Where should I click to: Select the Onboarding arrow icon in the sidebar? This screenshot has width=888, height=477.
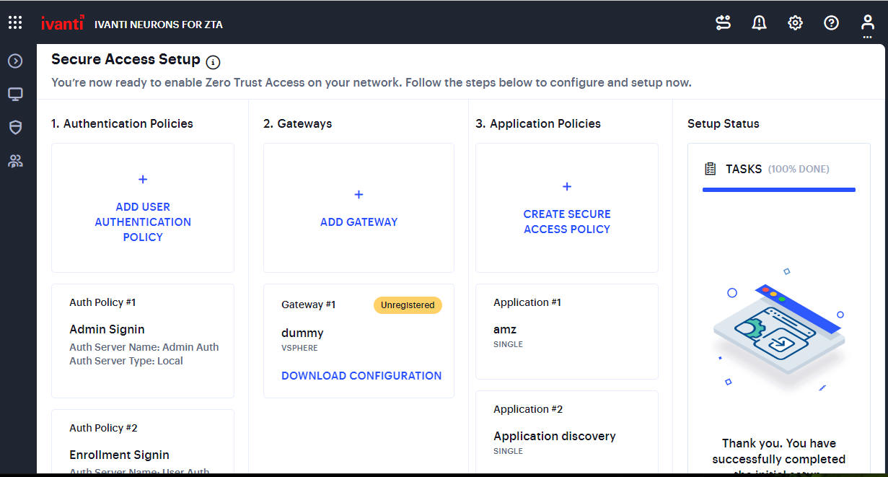[x=15, y=61]
